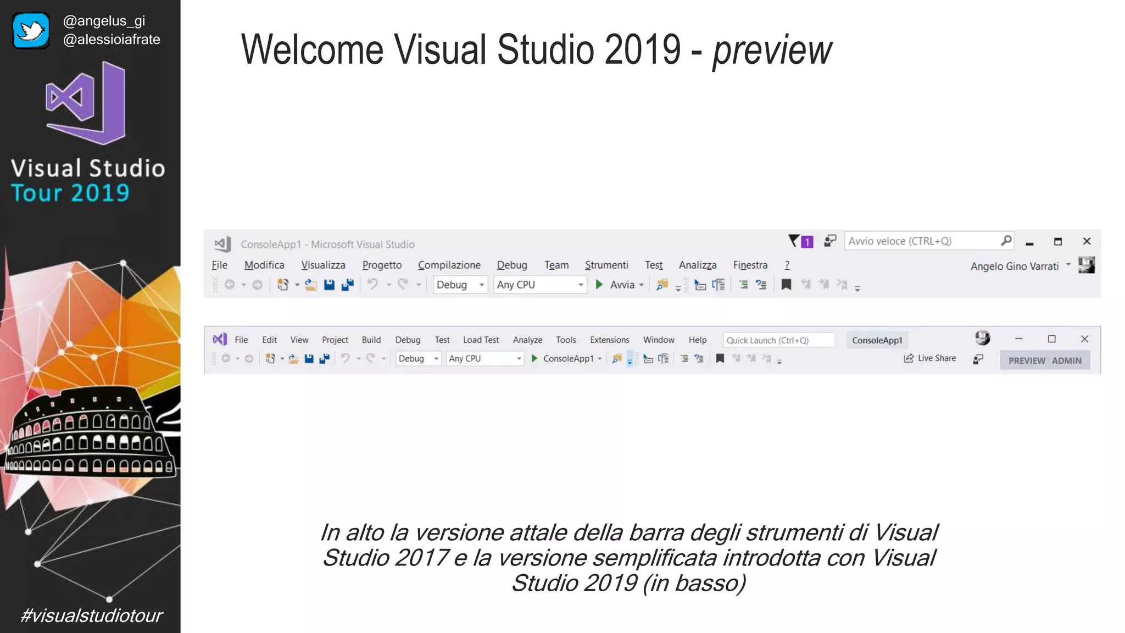Viewport: 1125px width, 633px height.
Task: Click the Quick Launch (Ctrl+Q) search field
Action: 778,340
